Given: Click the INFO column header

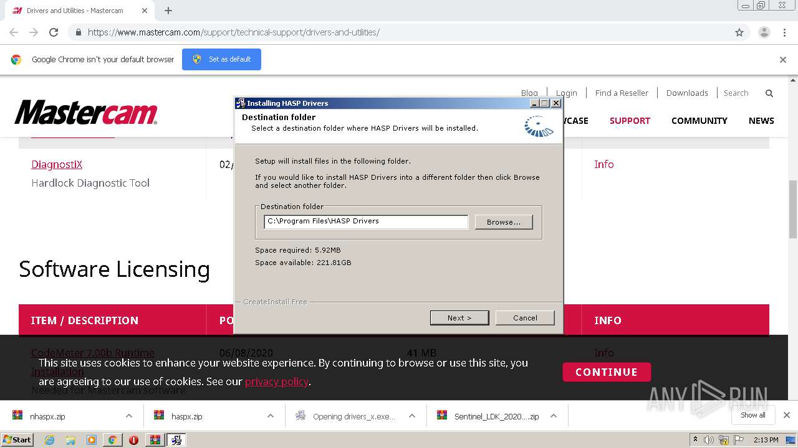Looking at the screenshot, I should [608, 320].
